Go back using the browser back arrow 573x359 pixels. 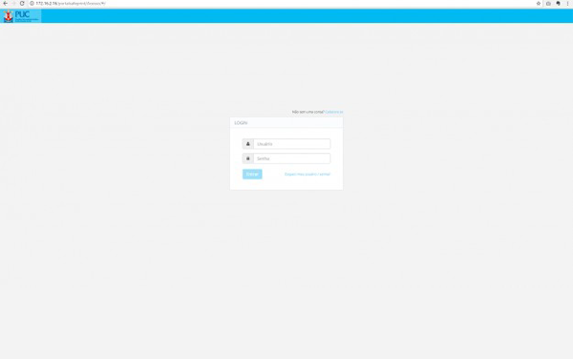(x=5, y=3)
